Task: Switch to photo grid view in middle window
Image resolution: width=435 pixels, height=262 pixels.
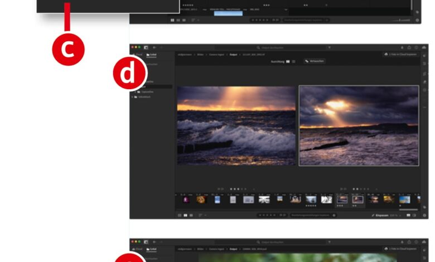Action: [180, 215]
